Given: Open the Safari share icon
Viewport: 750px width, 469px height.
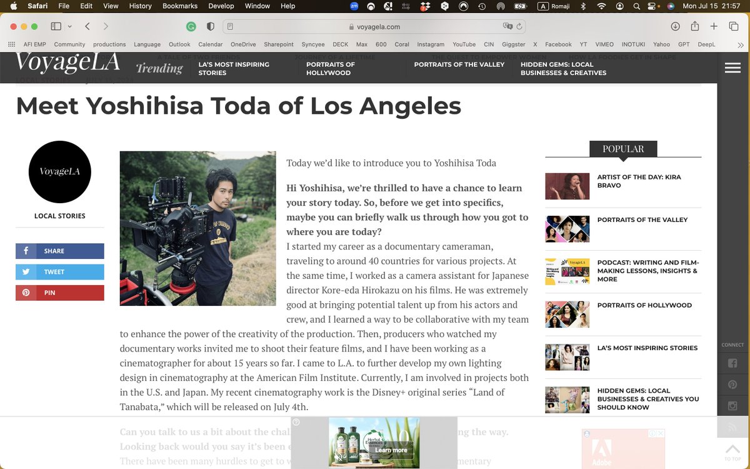Looking at the screenshot, I should (x=695, y=26).
